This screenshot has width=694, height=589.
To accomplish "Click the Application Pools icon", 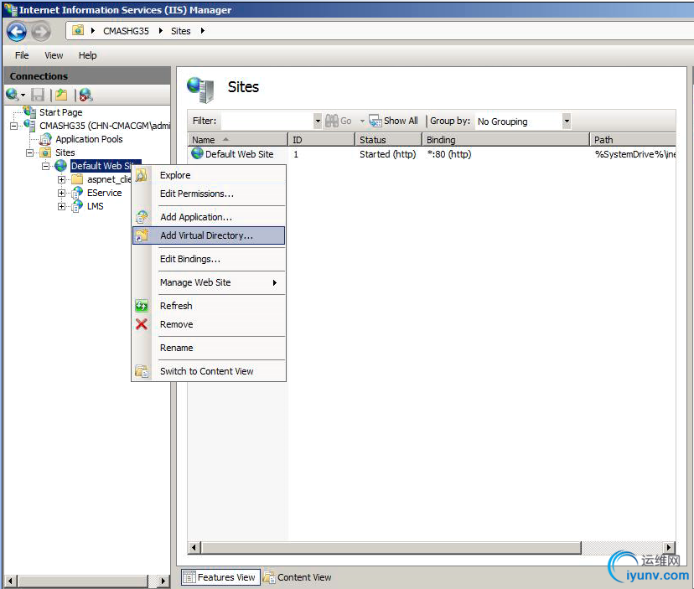I will click(45, 139).
